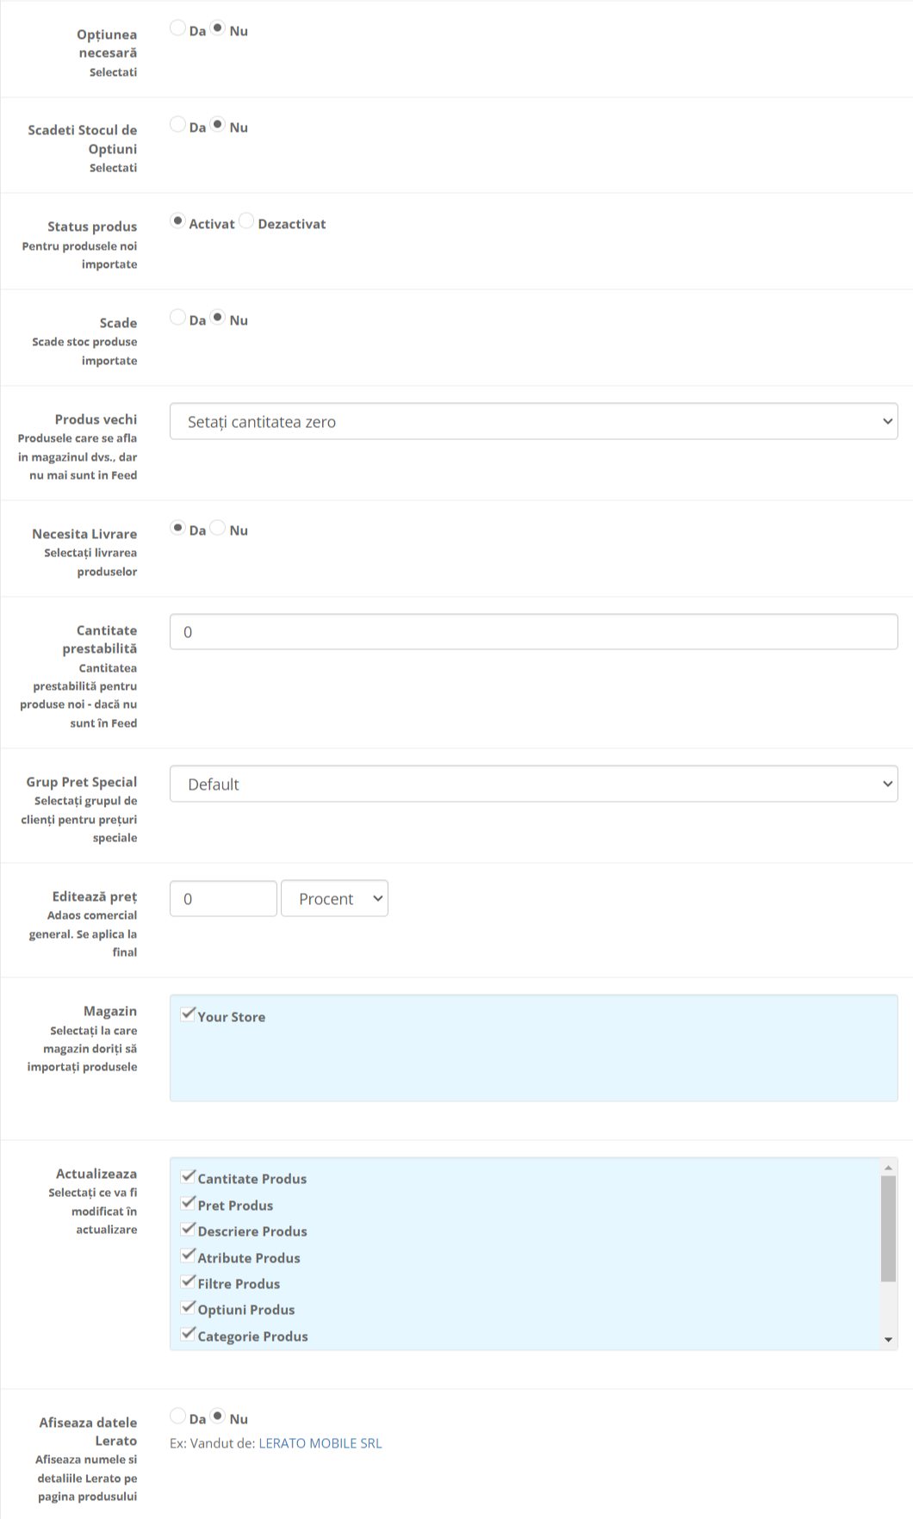Open the LERATO MOBILE SRL link
The height and width of the screenshot is (1519, 913).
(x=320, y=1444)
